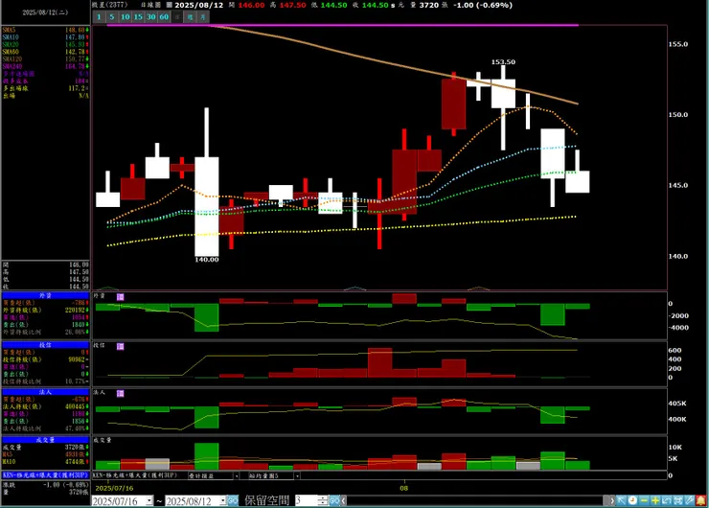The image size is (709, 508).
Task: Switch to 5-minute chart period
Action: (112, 16)
